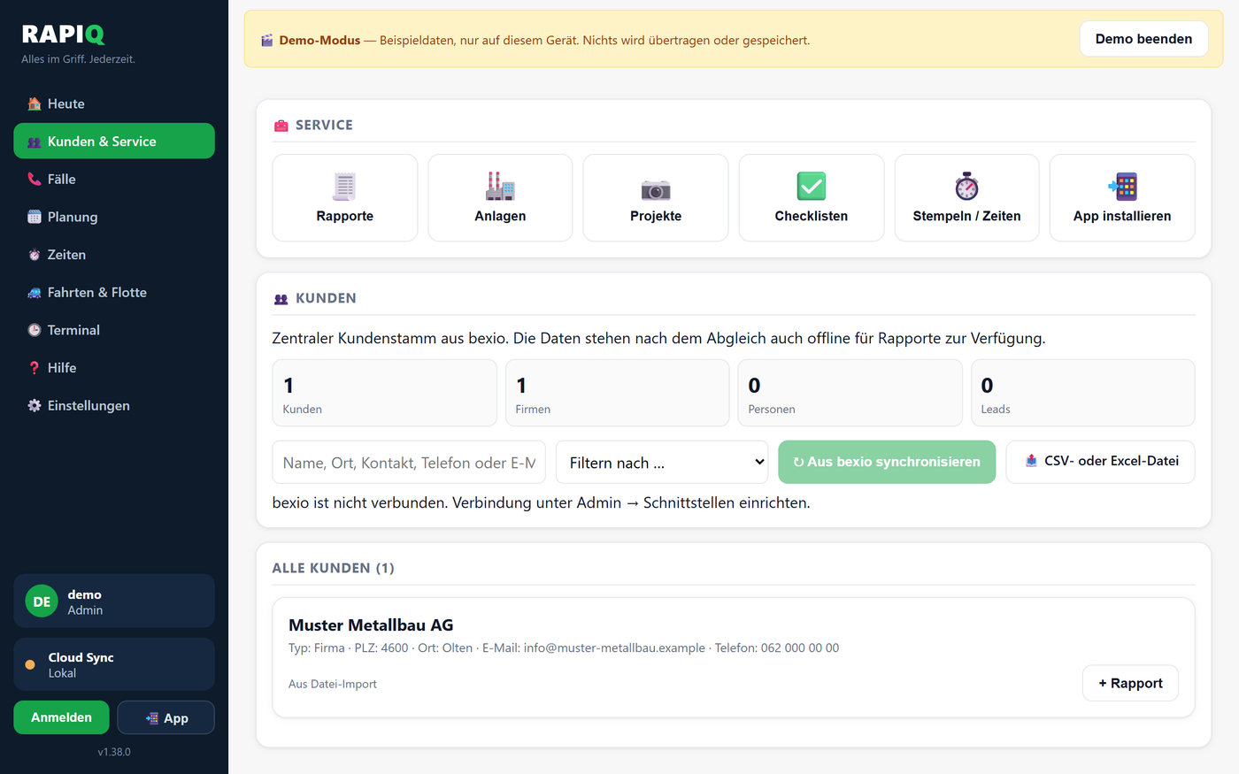Open the demo Admin user card
The height and width of the screenshot is (774, 1239).
[x=114, y=602]
